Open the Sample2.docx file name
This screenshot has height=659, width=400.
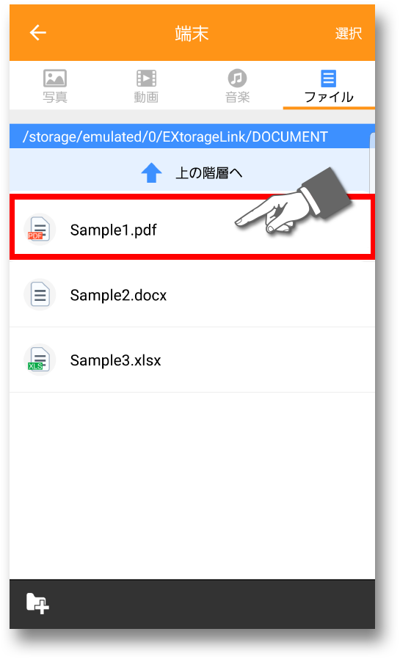coord(118,295)
